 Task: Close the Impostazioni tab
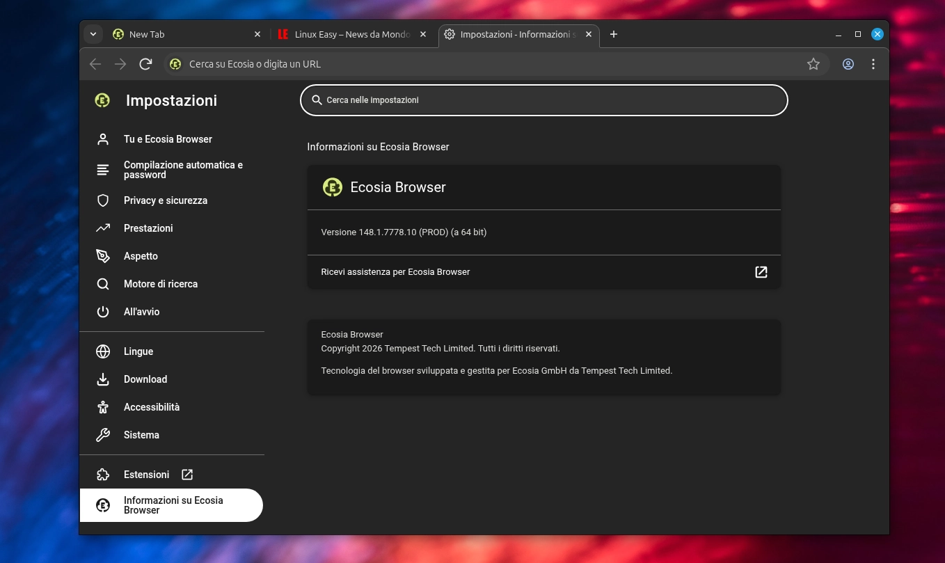pyautogui.click(x=589, y=34)
